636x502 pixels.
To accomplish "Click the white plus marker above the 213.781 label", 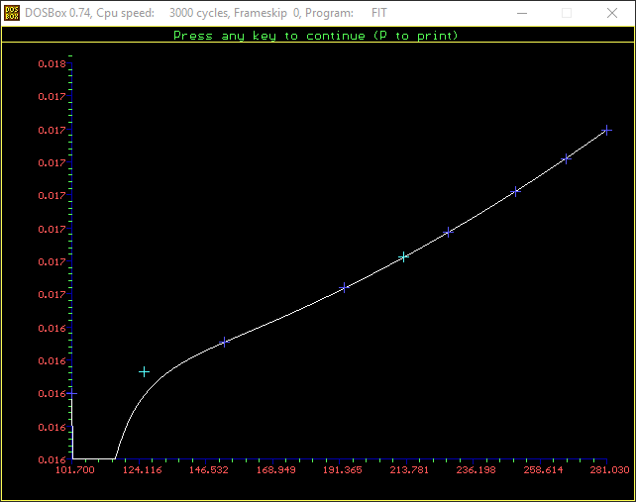I will click(403, 256).
